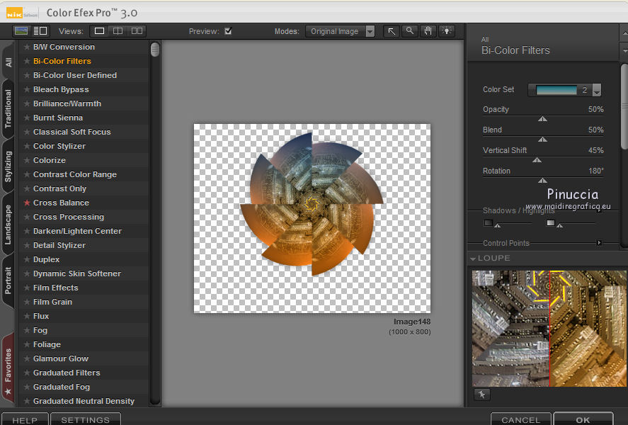Open the SETTINGS button
This screenshot has width=628, height=425.
coord(85,419)
